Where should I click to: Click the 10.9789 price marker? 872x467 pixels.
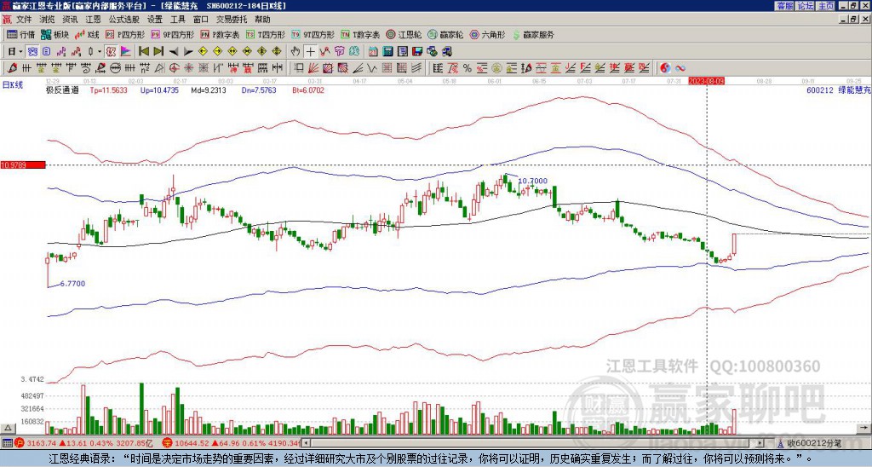click(22, 164)
